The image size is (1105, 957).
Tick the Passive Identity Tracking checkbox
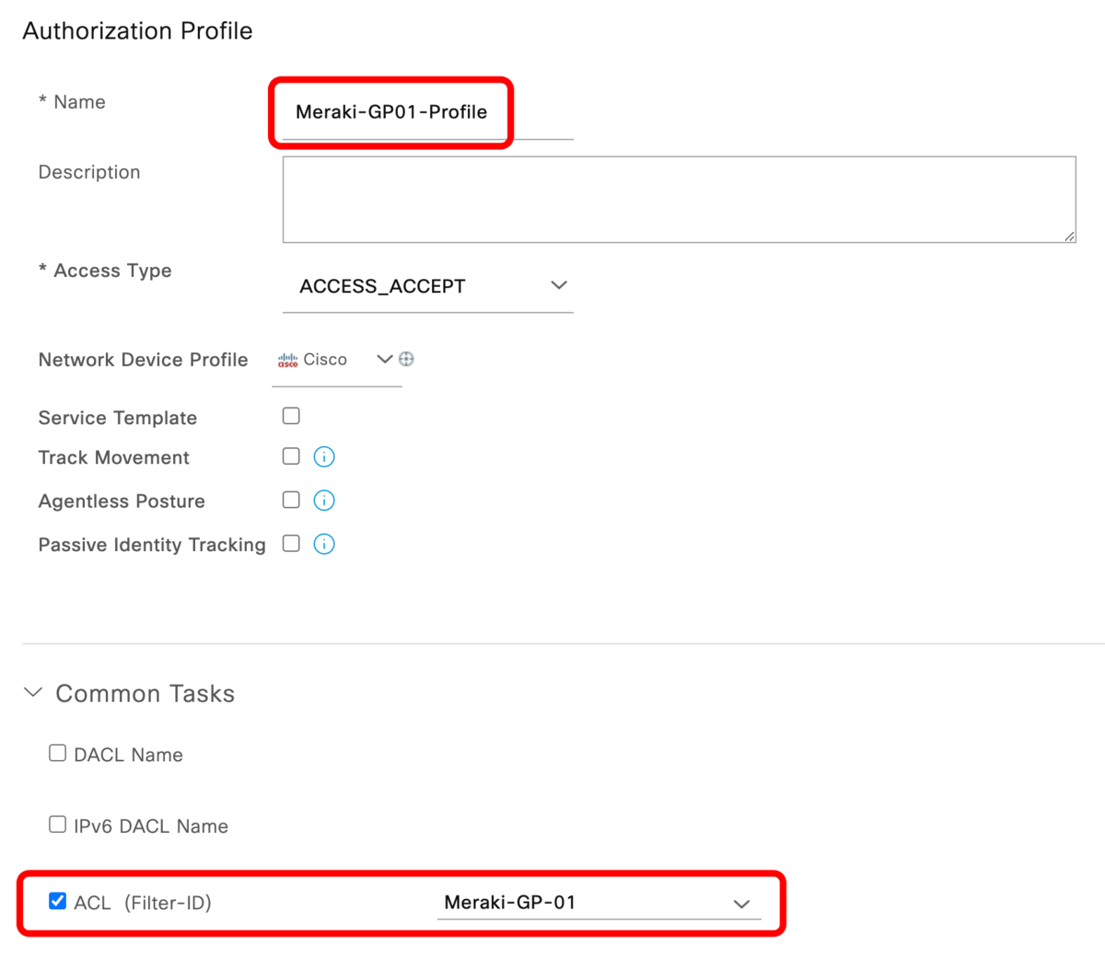click(x=291, y=543)
